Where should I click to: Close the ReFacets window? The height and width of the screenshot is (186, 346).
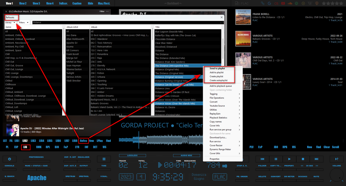pos(222,17)
